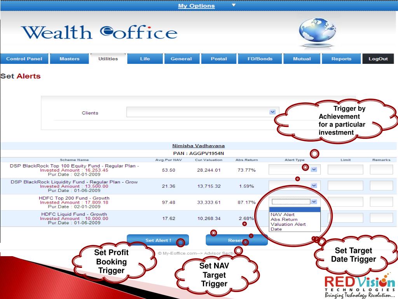The width and height of the screenshot is (398, 299).
Task: Click Limit field for HDFC Top 200 Fund
Action: click(x=346, y=202)
